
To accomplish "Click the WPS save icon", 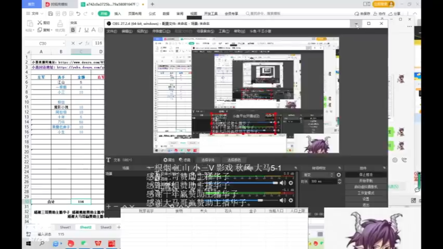I will tap(50, 13).
